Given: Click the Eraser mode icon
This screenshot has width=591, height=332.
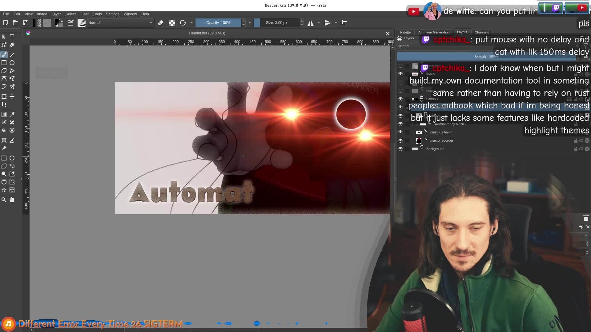Looking at the screenshot, I should click(160, 23).
